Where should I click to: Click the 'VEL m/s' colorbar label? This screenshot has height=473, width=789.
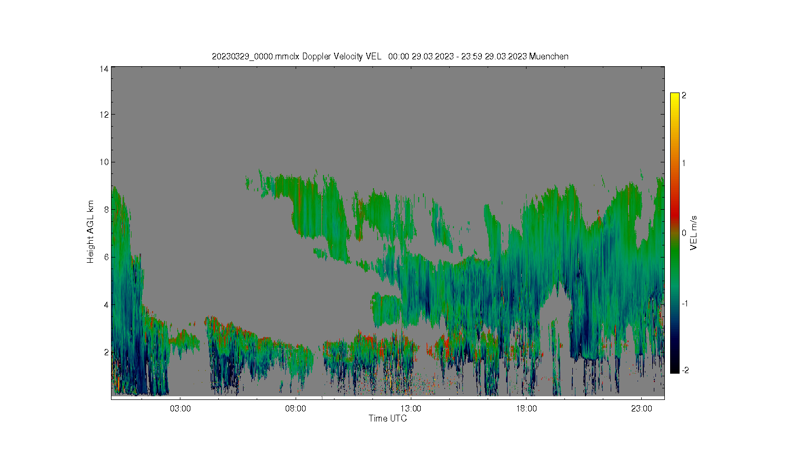coord(693,233)
